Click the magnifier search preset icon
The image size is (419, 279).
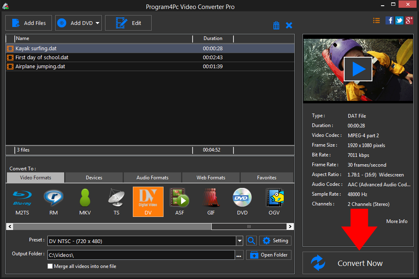251,241
